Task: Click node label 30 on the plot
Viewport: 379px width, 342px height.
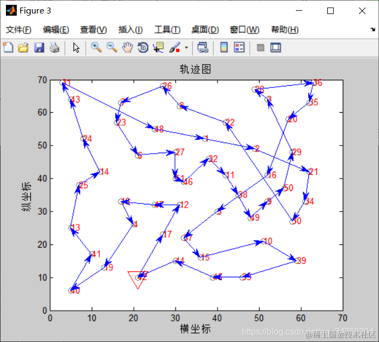Action: point(296,221)
